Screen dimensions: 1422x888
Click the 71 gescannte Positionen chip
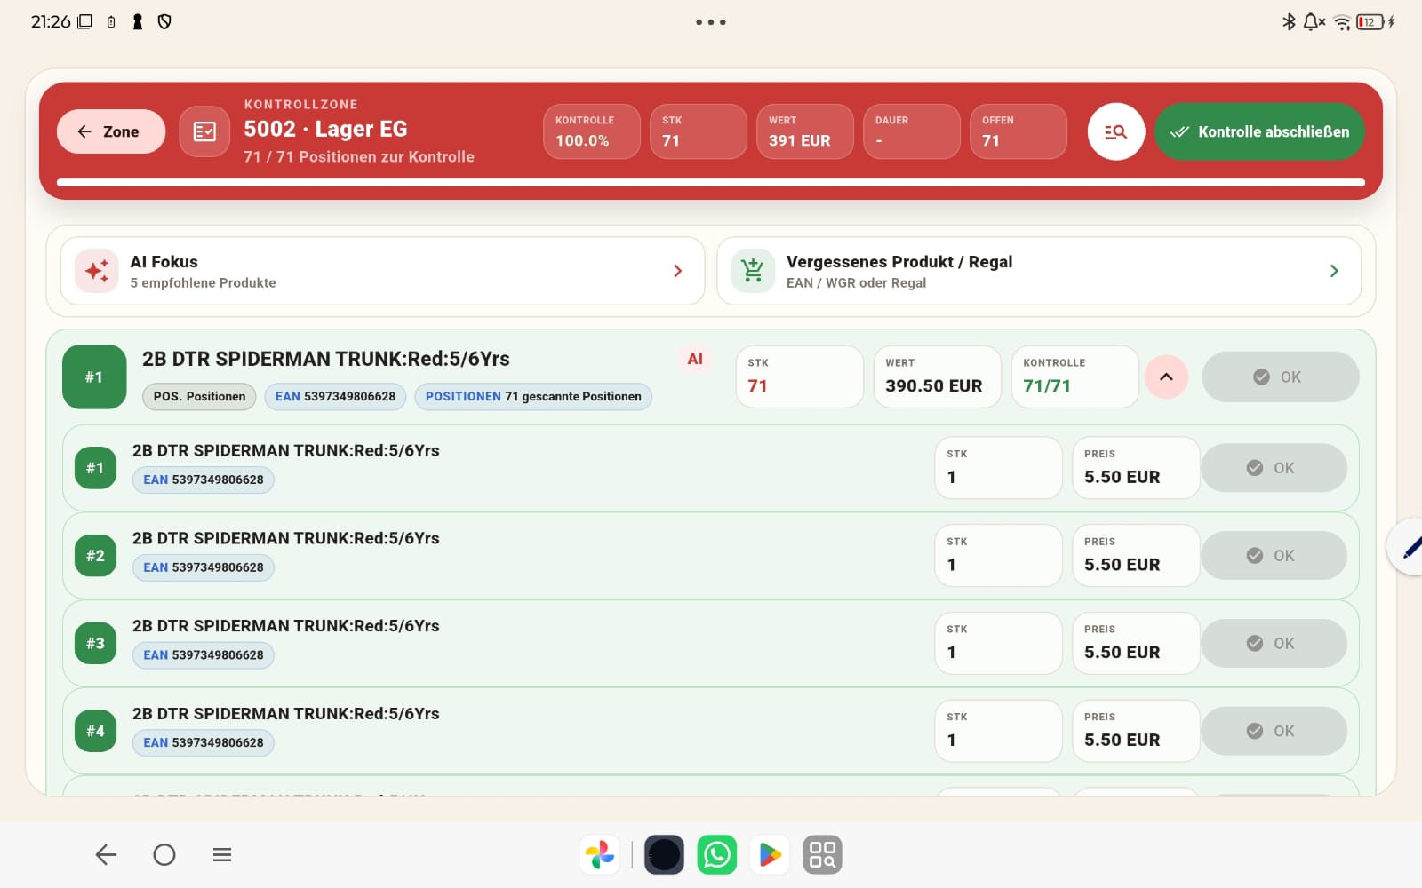[533, 396]
